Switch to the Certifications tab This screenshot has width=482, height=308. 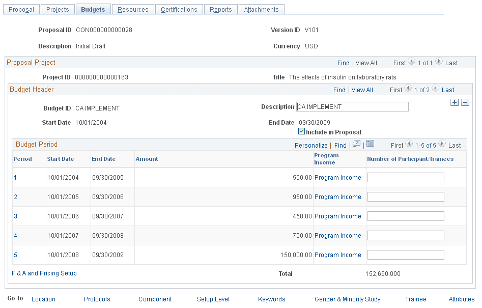pos(179,9)
